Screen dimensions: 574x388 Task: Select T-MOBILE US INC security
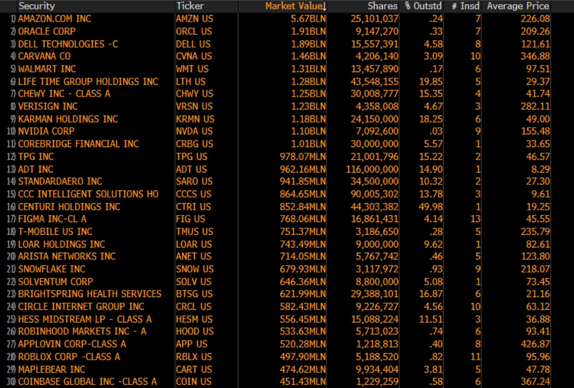coord(55,231)
